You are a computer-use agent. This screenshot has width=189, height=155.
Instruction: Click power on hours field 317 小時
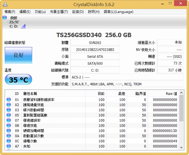(170, 70)
